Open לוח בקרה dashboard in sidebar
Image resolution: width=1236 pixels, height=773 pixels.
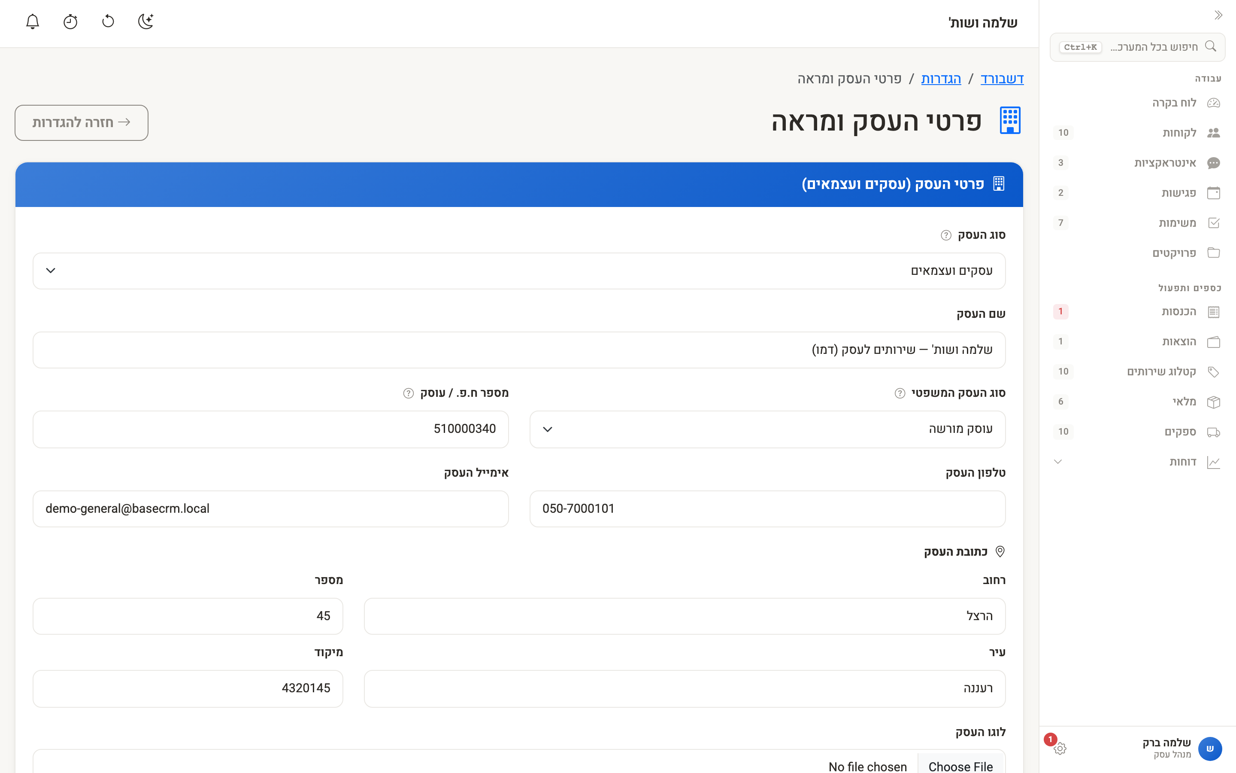click(x=1137, y=103)
